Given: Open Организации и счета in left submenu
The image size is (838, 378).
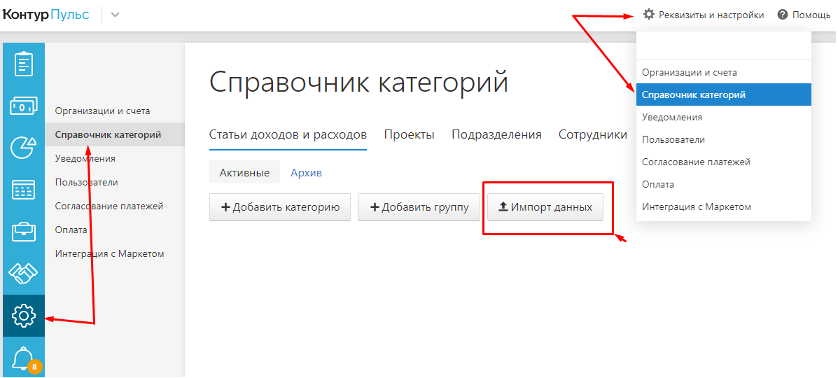Looking at the screenshot, I should pos(102,111).
